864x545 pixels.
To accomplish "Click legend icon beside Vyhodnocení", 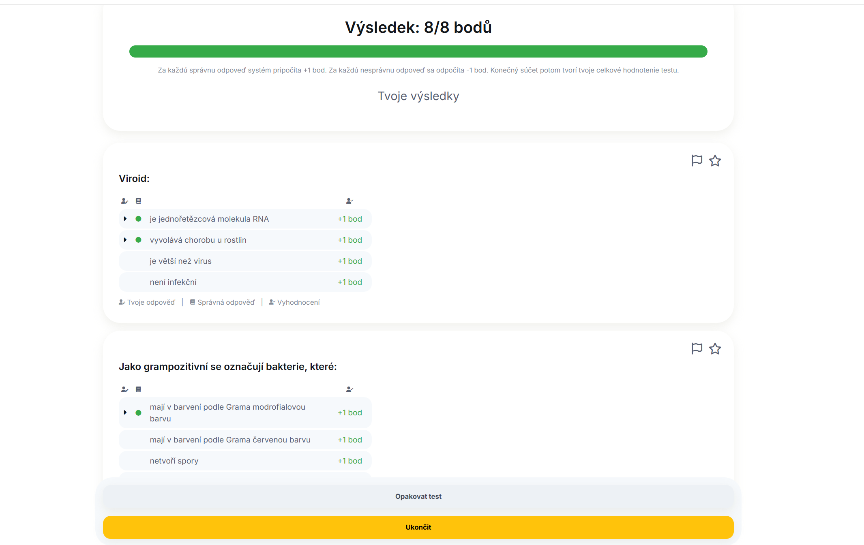I will point(272,302).
